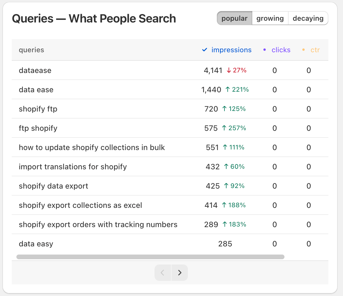Toggle the ctr column metric
The height and width of the screenshot is (296, 343).
315,50
